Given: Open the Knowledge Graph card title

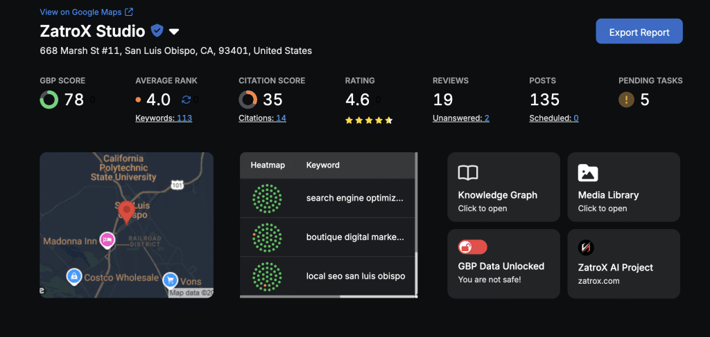Looking at the screenshot, I should (498, 195).
